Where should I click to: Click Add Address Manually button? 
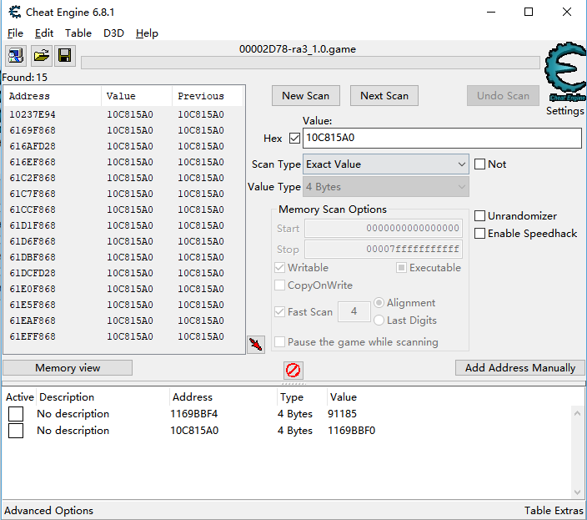click(520, 368)
